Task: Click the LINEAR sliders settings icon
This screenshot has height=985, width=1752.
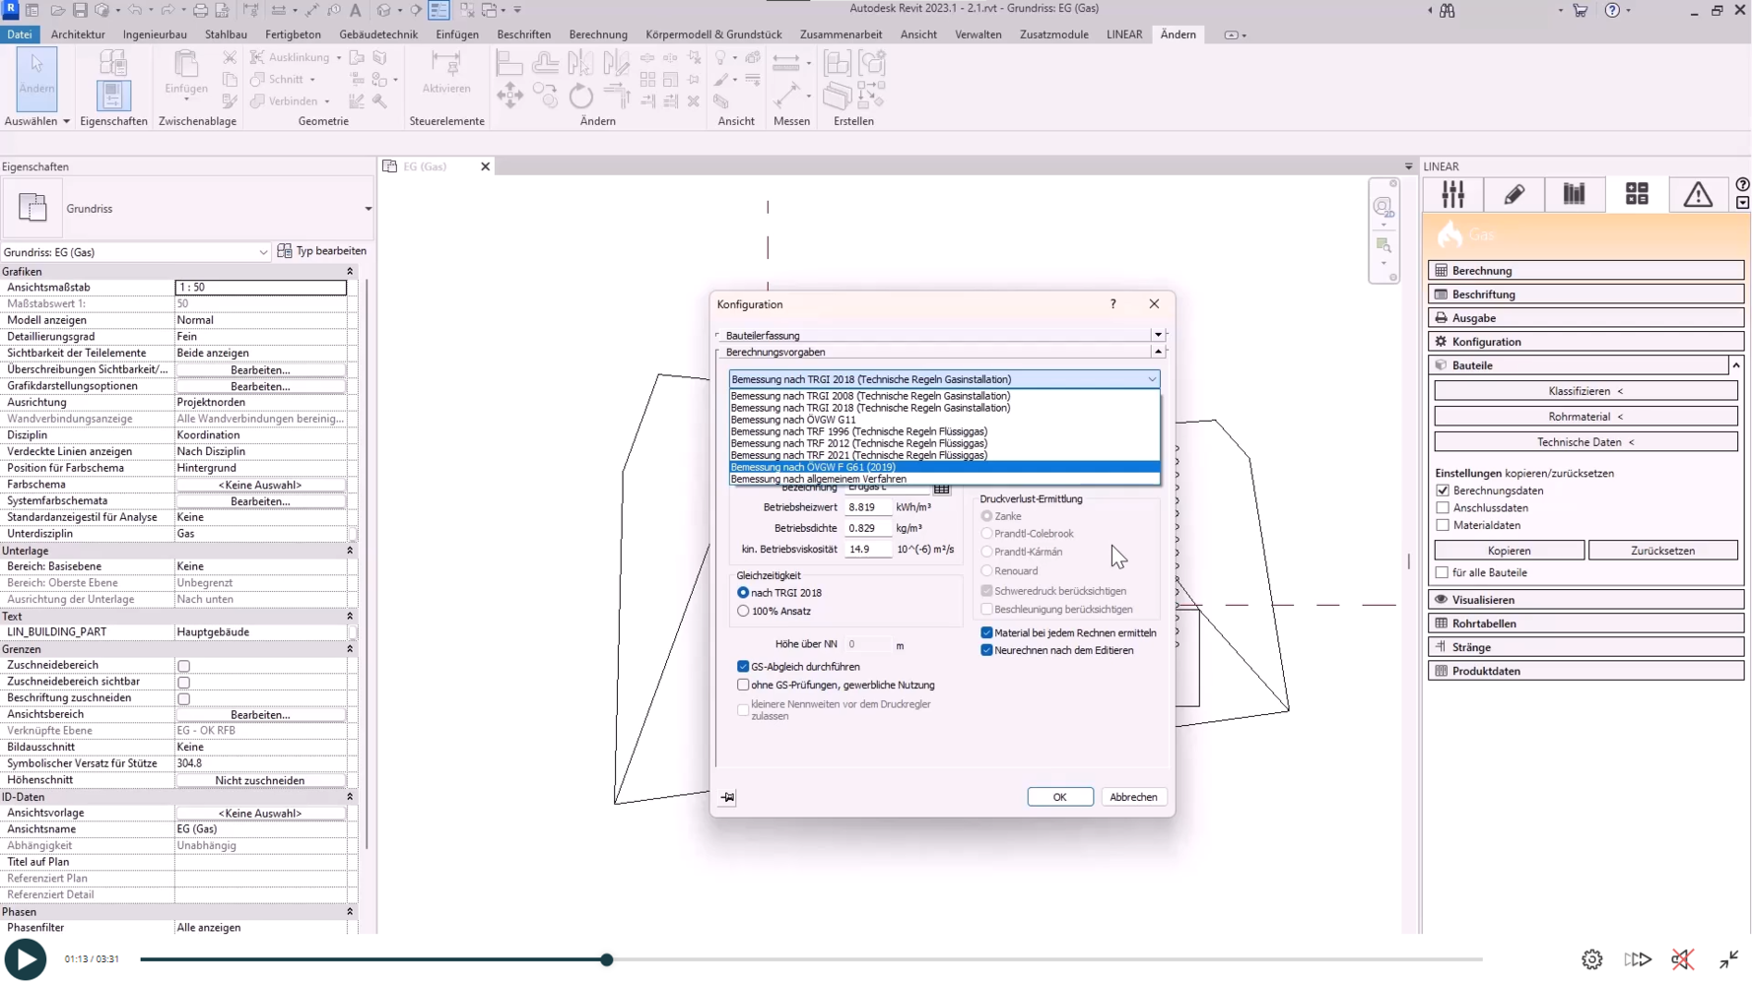Action: 1452,195
